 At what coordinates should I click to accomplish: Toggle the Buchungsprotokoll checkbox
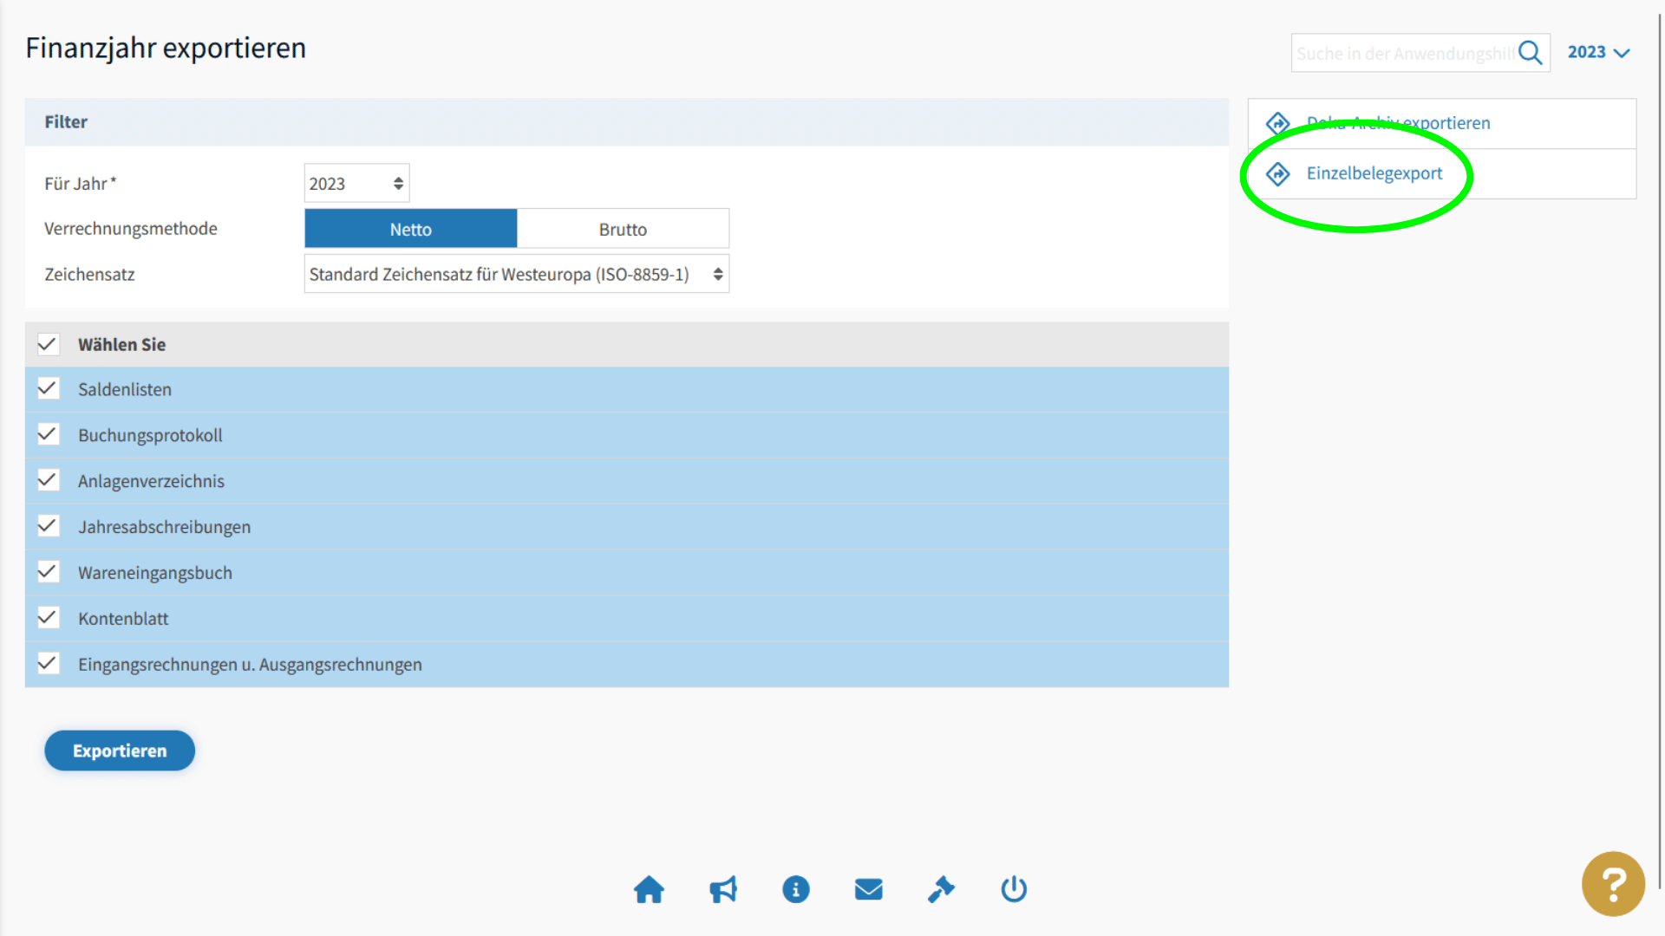(49, 435)
